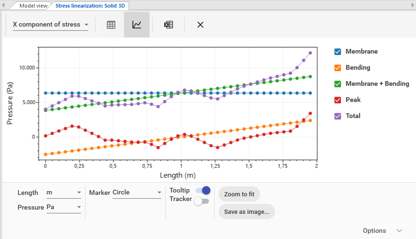416x239 pixels.
Task: Export results with the Excel icon
Action: coord(169,25)
